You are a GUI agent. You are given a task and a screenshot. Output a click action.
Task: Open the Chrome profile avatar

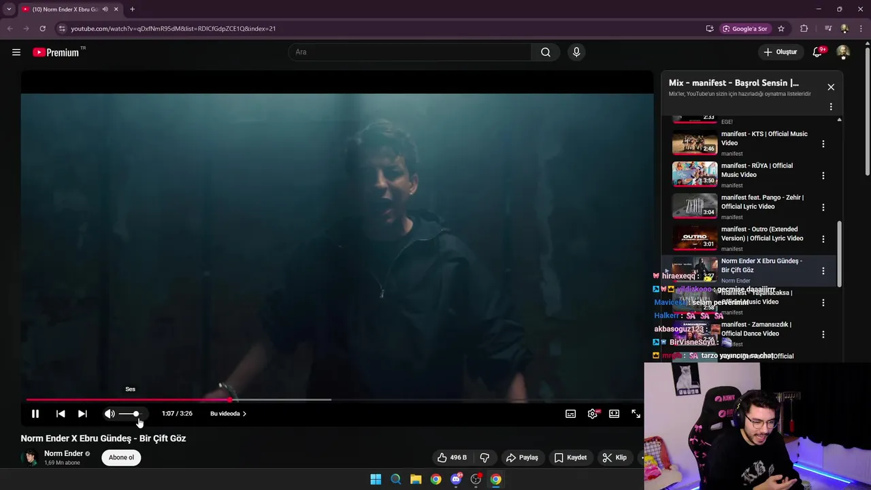click(844, 29)
